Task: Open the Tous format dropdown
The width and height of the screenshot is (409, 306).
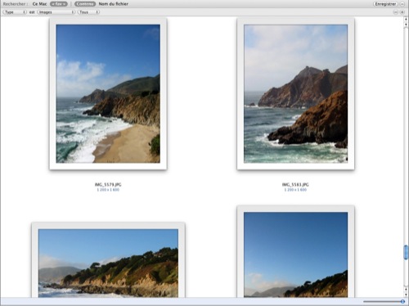Action: (x=88, y=12)
